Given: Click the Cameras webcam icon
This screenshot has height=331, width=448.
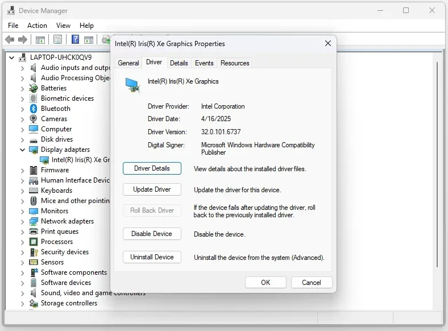Looking at the screenshot, I should pyautogui.click(x=34, y=119).
